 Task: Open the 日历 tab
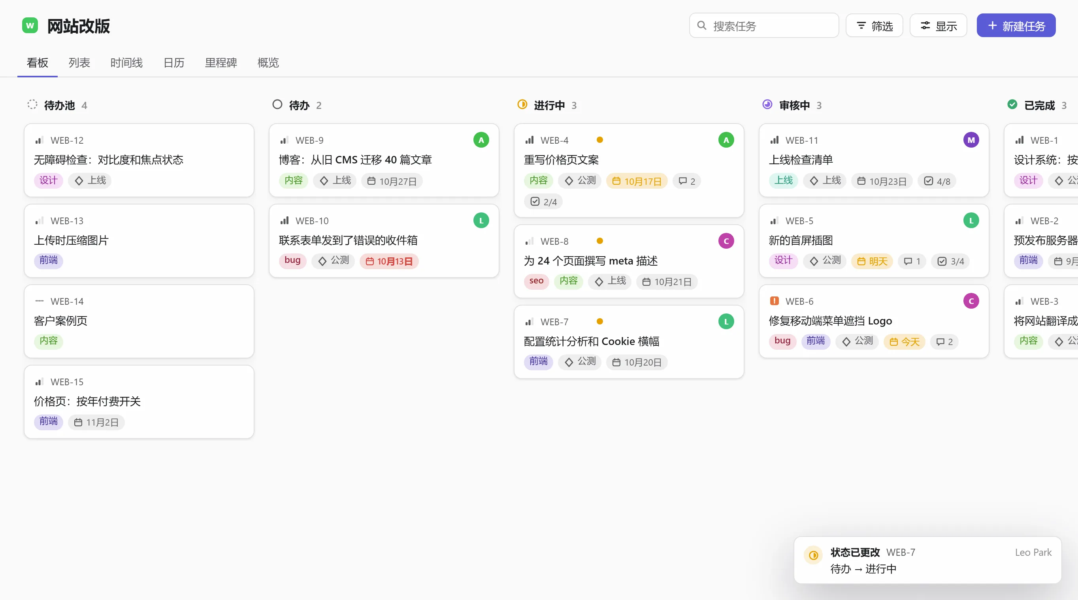pyautogui.click(x=173, y=63)
